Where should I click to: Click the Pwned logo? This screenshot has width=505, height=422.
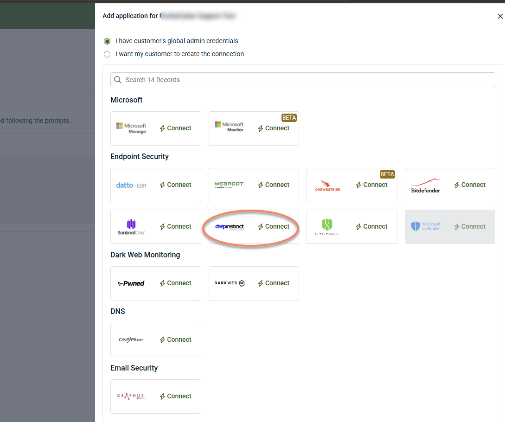(x=131, y=283)
